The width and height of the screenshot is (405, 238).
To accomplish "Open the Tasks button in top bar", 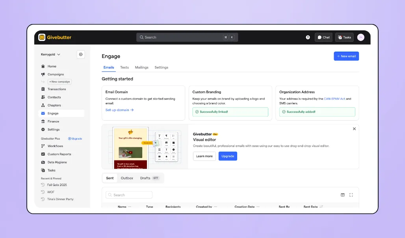I will 344,37.
